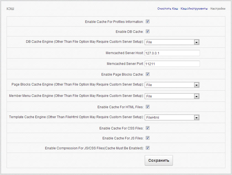Image resolution: width=232 pixels, height=175 pixels.
Task: Toggle Enable Cache For HTML Files
Action: (x=148, y=107)
